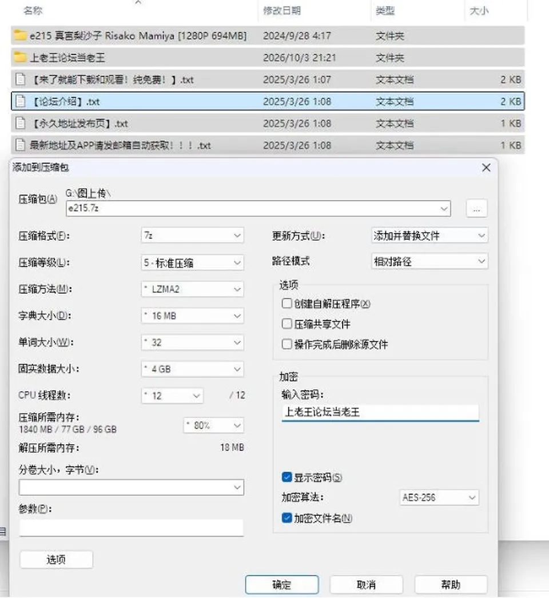Open the CPU 线程数 dropdown
Viewport: 549px width, 598px height.
pos(172,396)
